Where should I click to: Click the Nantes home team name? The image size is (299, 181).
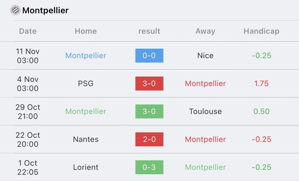[x=86, y=139]
